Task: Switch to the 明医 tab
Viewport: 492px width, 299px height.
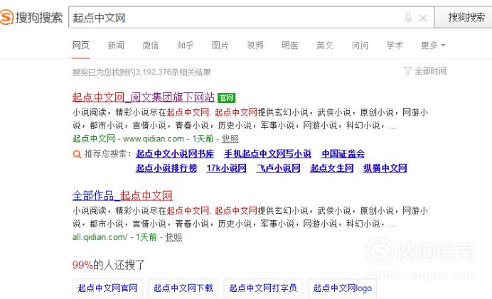Action: point(289,45)
